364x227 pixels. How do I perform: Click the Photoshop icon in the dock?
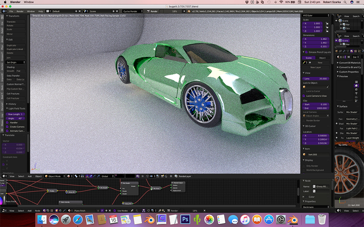185,220
